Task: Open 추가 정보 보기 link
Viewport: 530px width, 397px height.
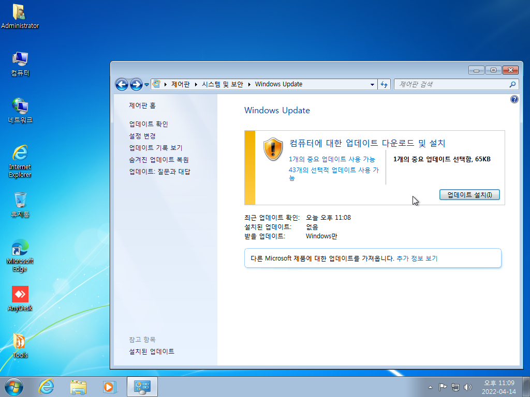Action: pos(417,258)
